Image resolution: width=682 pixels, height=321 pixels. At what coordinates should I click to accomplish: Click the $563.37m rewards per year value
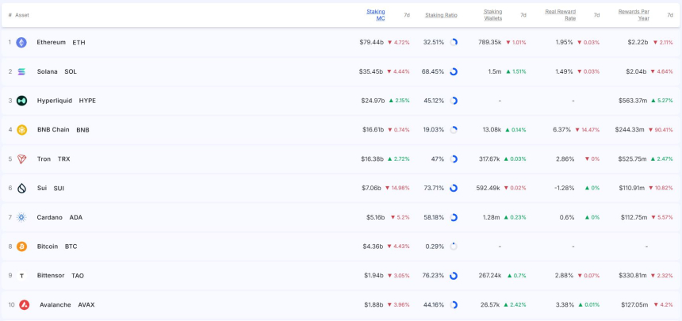pyautogui.click(x=633, y=101)
